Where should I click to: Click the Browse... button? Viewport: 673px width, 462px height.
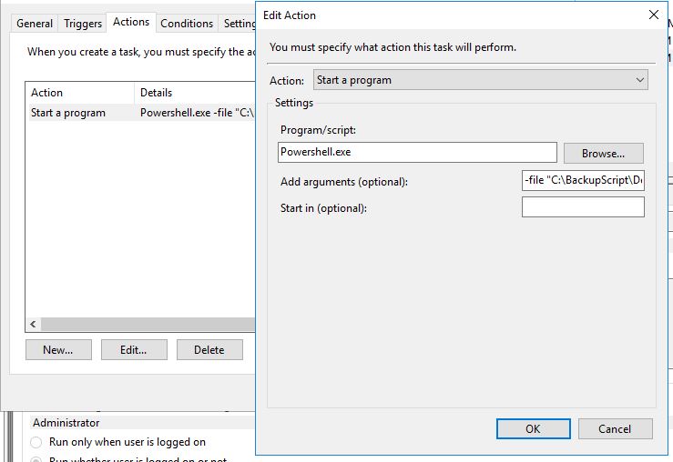(603, 153)
